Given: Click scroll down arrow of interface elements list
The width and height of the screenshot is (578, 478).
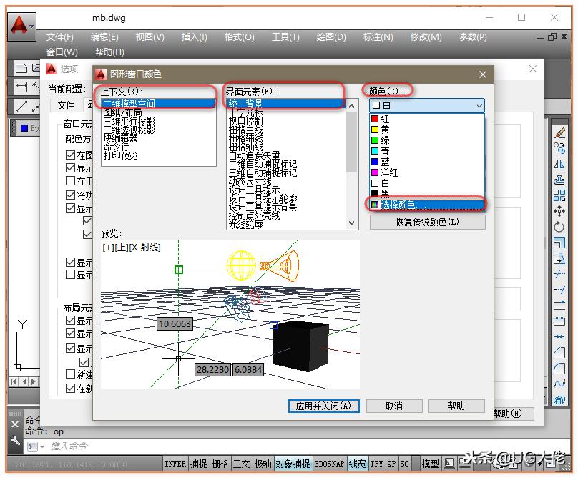Looking at the screenshot, I should click(x=352, y=223).
